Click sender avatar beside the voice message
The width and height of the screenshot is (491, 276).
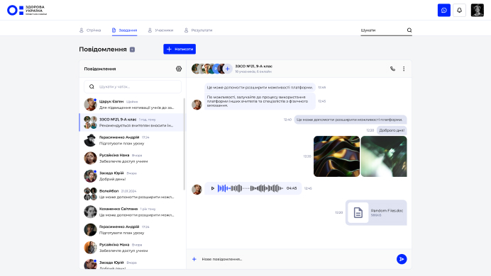(197, 190)
